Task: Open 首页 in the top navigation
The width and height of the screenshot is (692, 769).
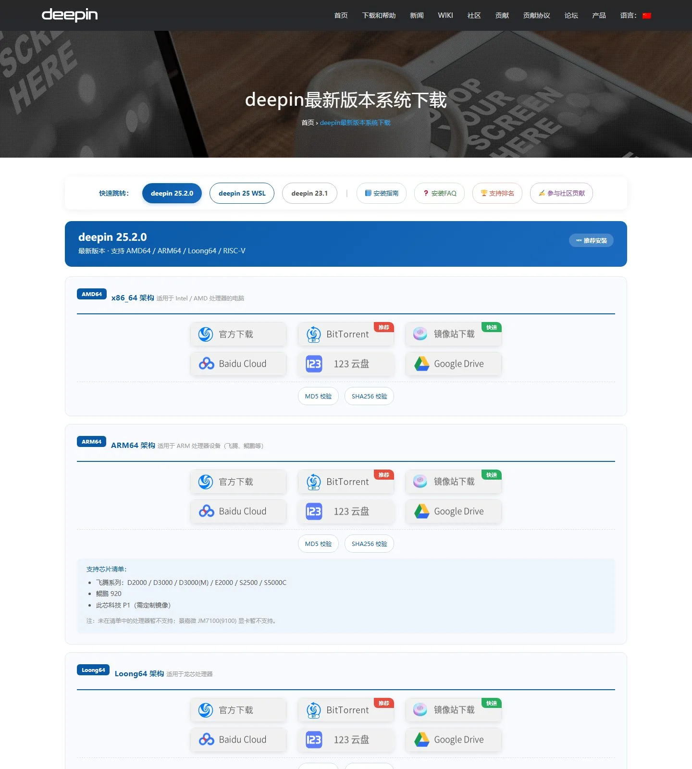Action: point(341,15)
